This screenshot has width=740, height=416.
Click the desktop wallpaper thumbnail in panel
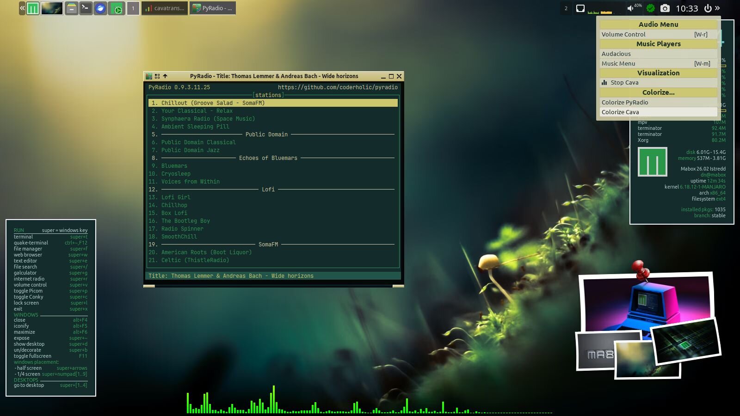[x=52, y=8]
